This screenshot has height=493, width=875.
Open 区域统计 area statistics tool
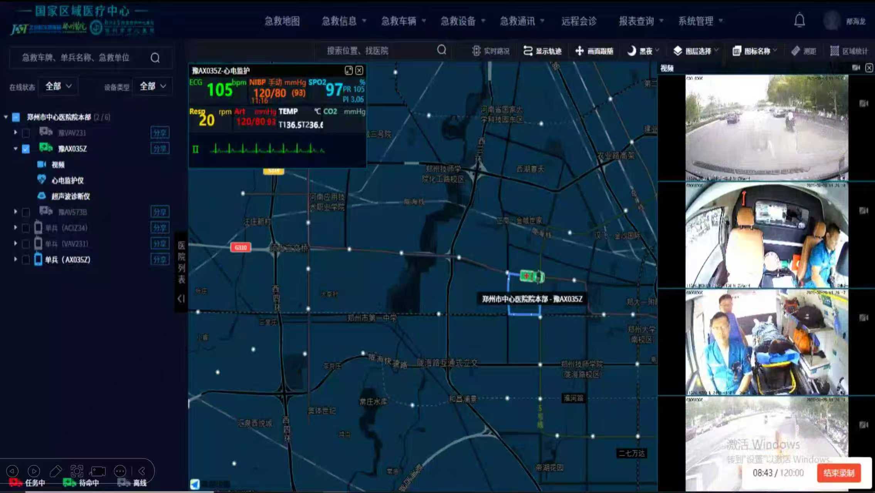pyautogui.click(x=849, y=51)
